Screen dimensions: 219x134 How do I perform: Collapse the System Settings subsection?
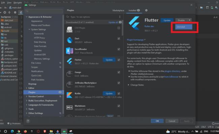coord(29,29)
